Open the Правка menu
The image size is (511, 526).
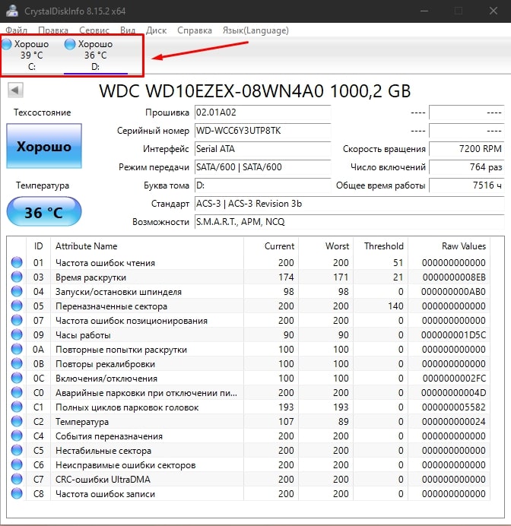tap(53, 30)
